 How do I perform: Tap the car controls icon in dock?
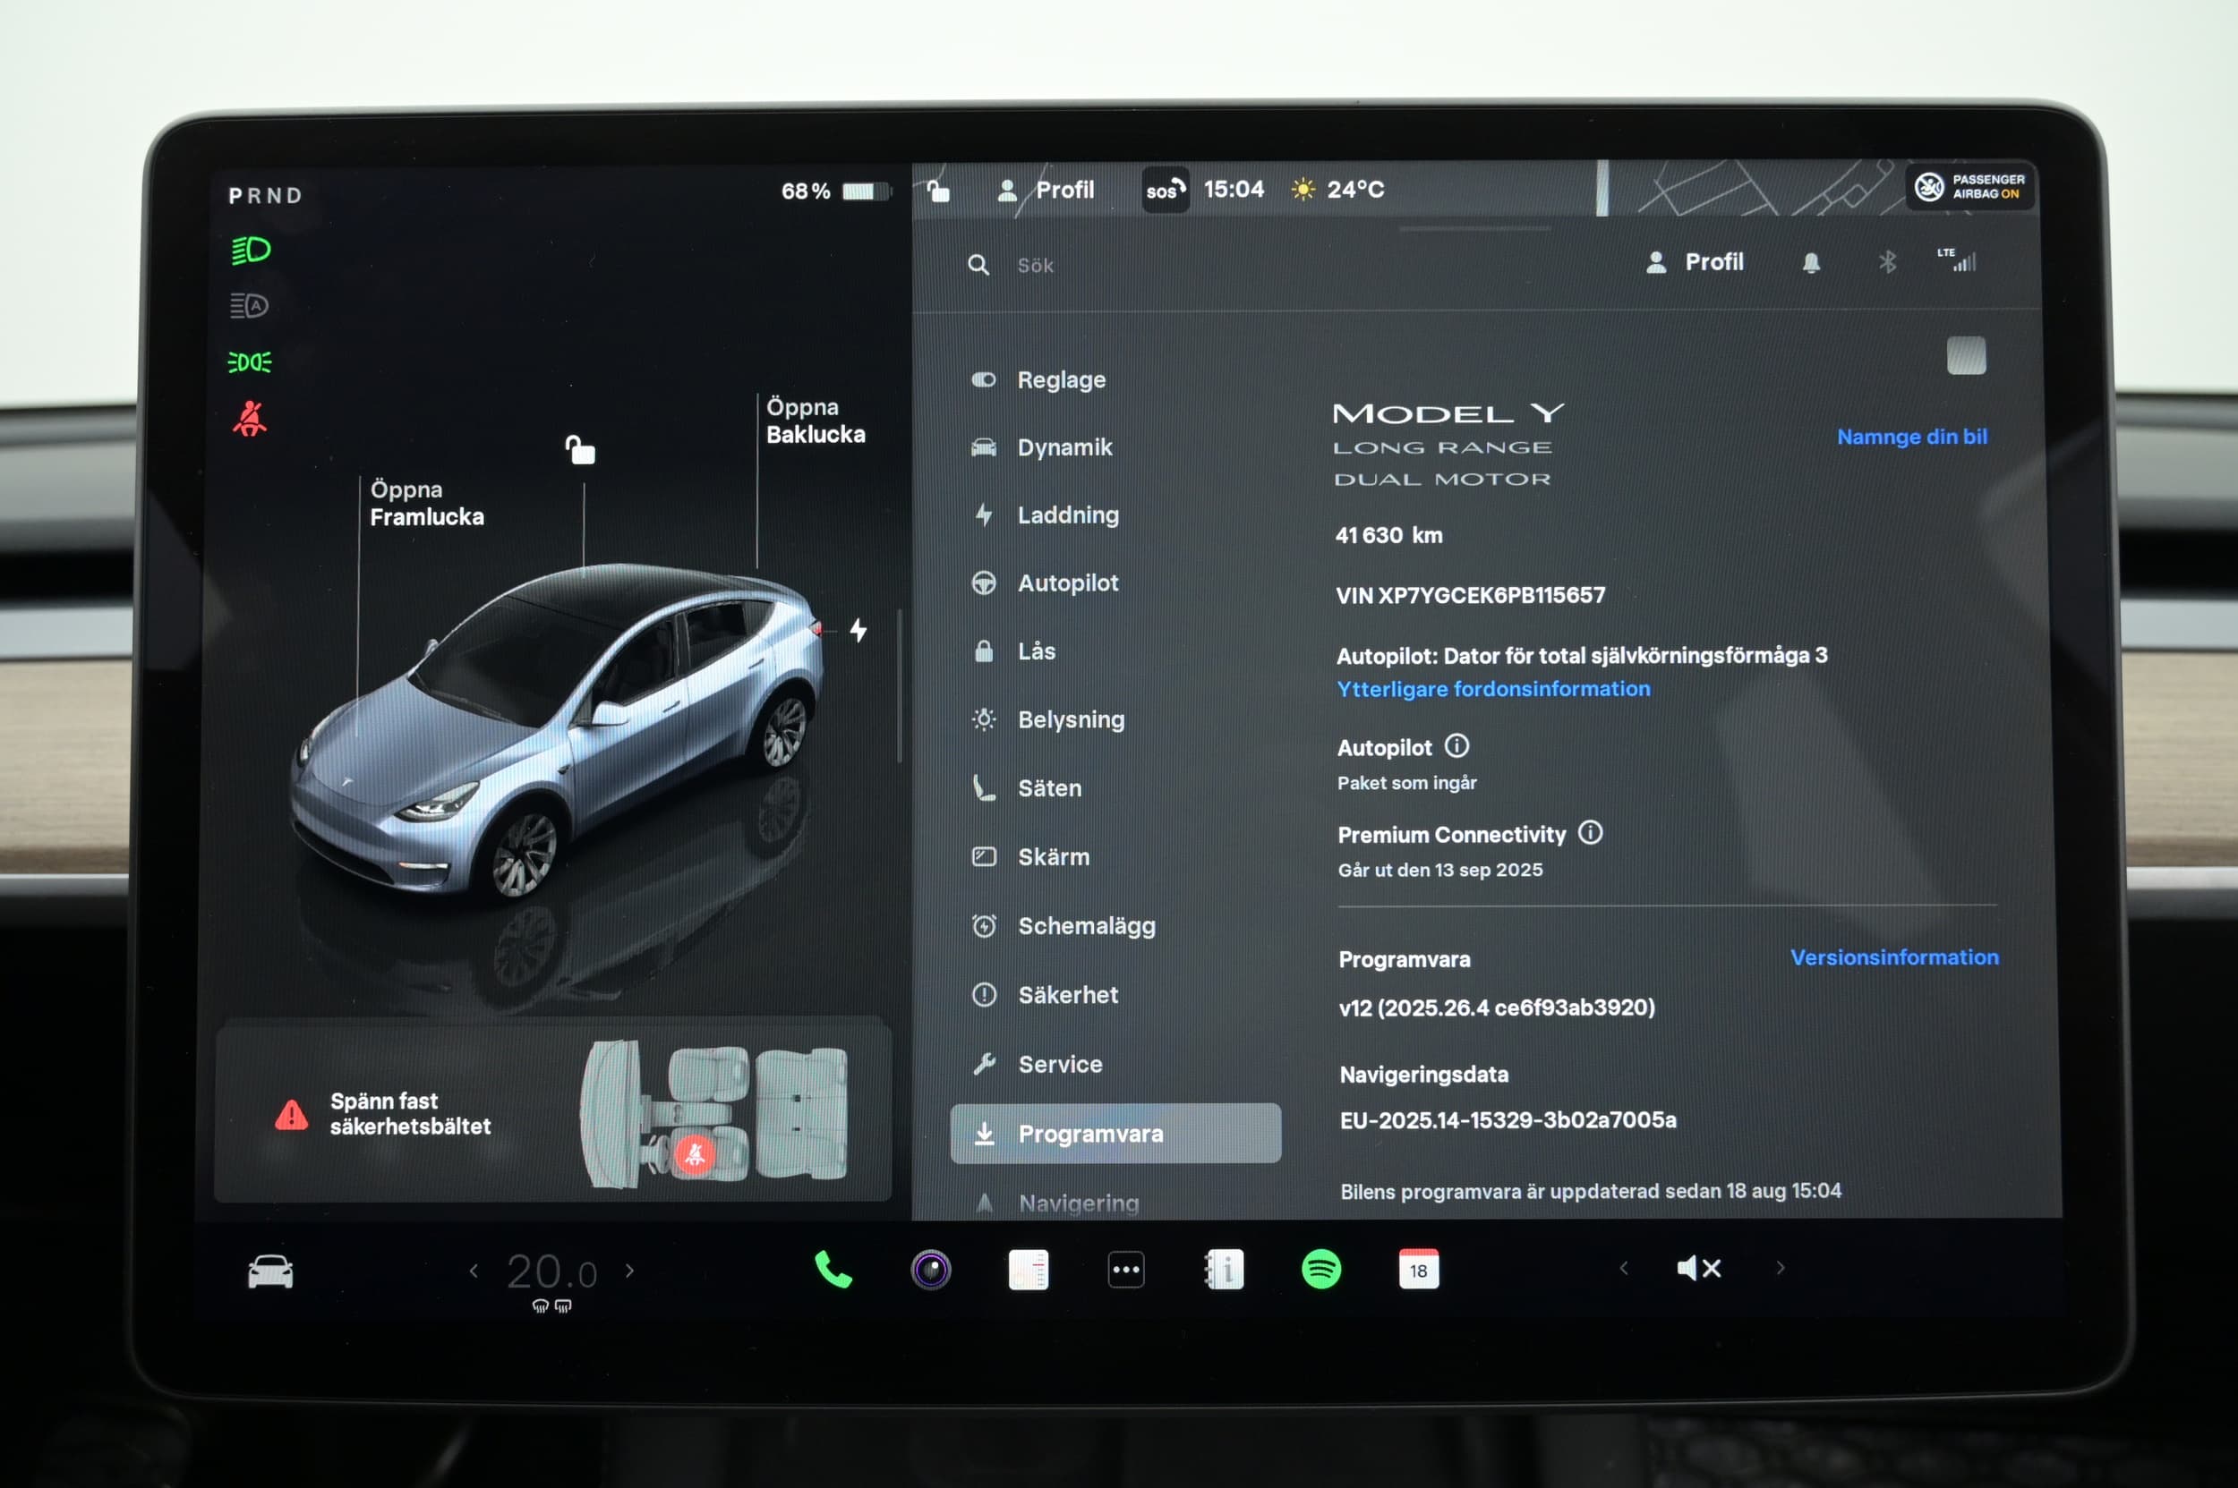tap(270, 1271)
